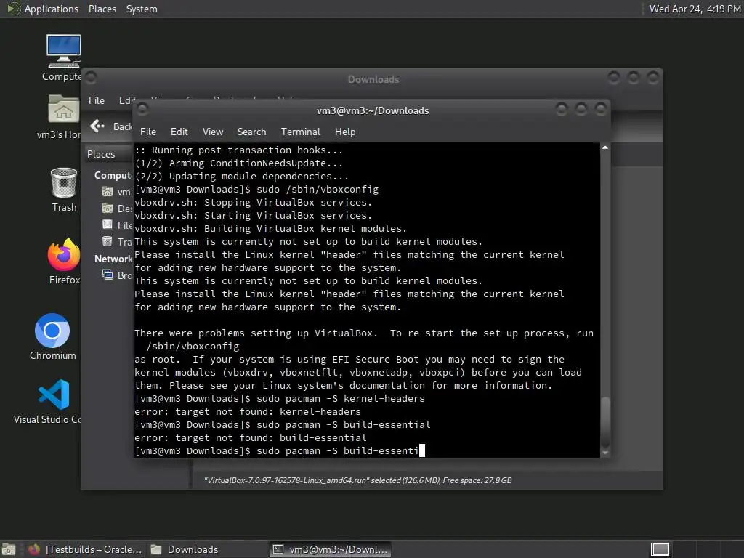This screenshot has height=558, width=744.
Task: Open the Terminal menu in terminal window
Action: point(300,132)
